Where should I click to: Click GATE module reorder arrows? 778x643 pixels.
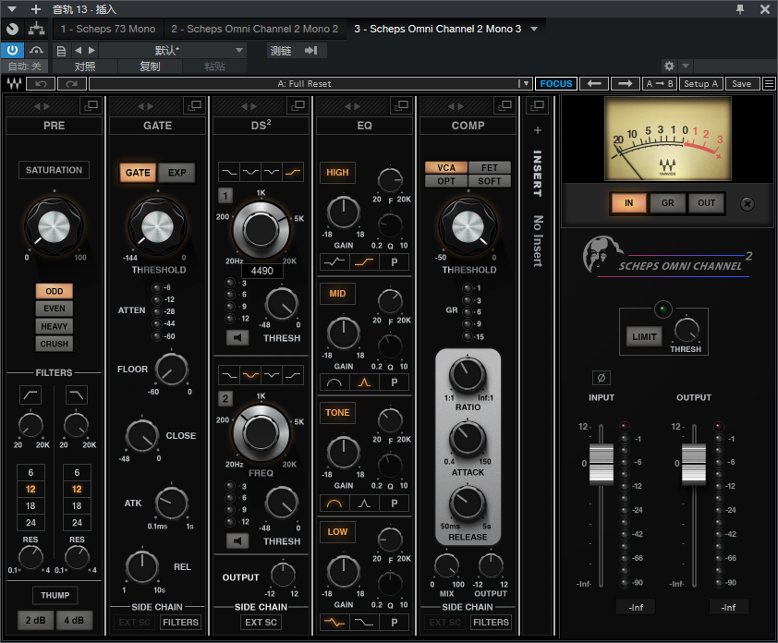(x=145, y=105)
